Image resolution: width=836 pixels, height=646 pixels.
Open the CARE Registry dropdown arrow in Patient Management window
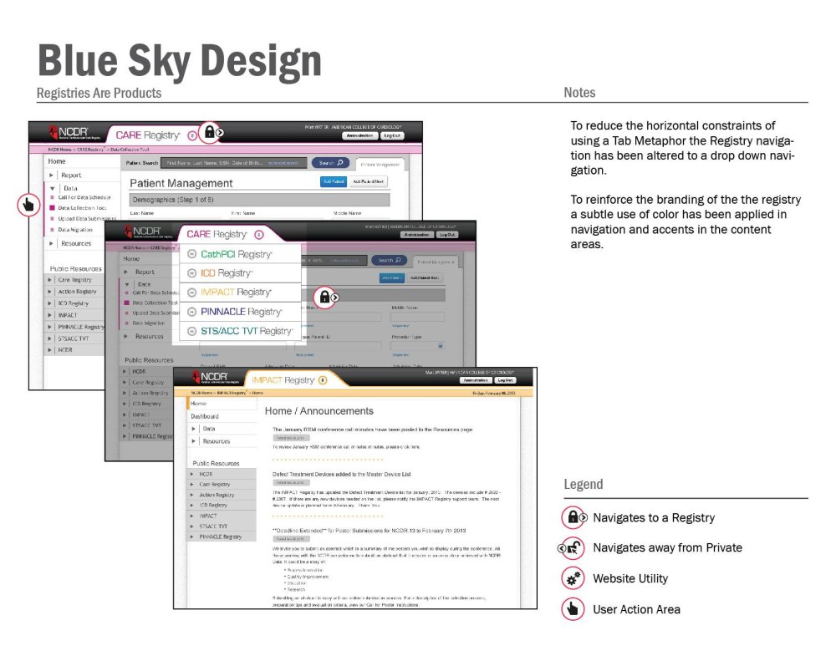(192, 136)
